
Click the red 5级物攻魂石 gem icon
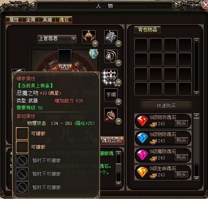[142, 121]
